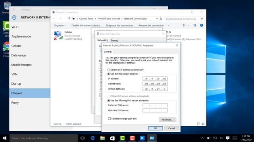Switch to Sharing tab in Ethernet Properties
The height and width of the screenshot is (142, 254).
(x=114, y=40)
